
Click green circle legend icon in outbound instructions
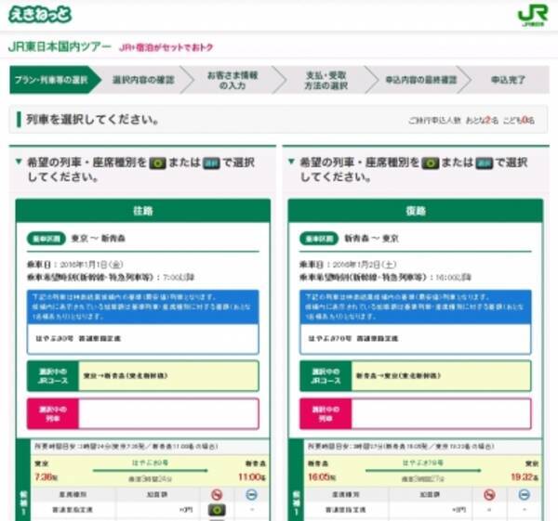158,163
